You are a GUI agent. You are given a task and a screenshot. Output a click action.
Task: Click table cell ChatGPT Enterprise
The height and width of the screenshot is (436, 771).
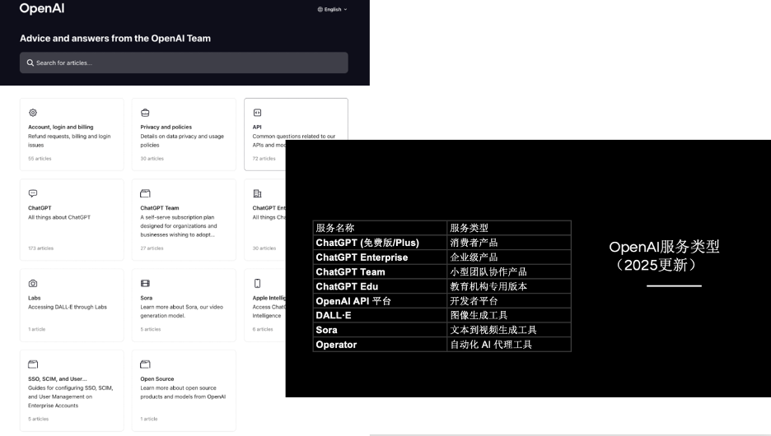pos(380,257)
